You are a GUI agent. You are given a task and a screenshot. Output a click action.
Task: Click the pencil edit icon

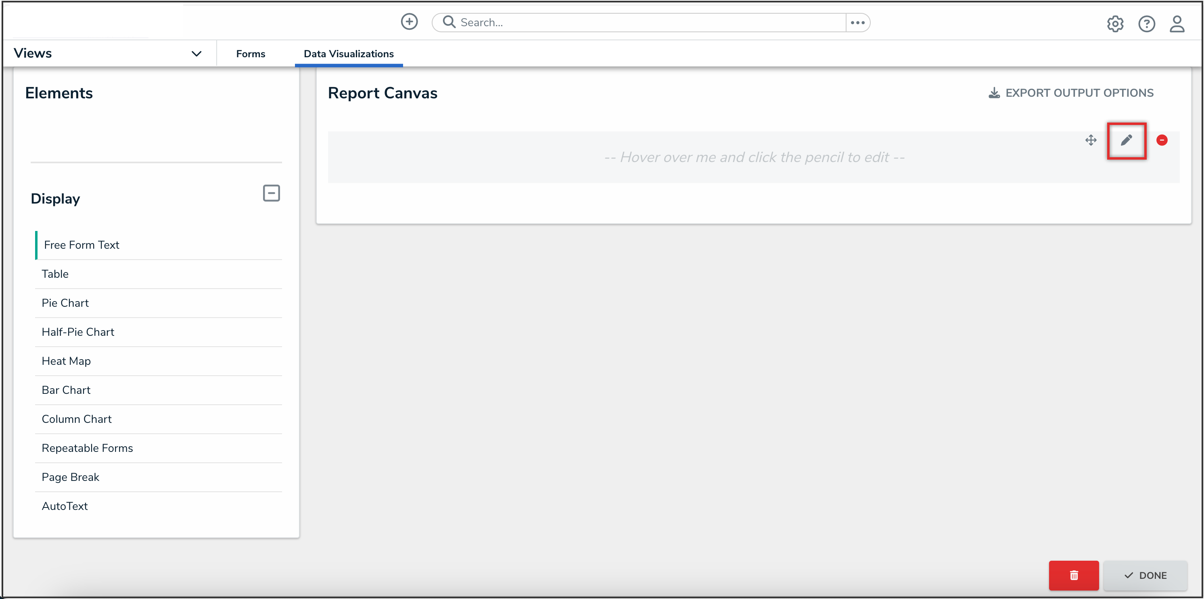(x=1126, y=140)
